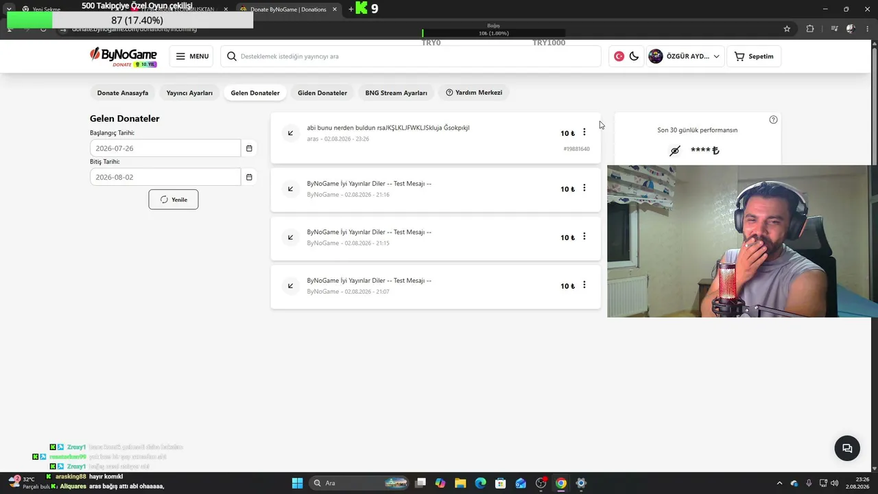Click incoming arrow icon on 21:16 donation
This screenshot has height=494, width=878.
[x=290, y=189]
